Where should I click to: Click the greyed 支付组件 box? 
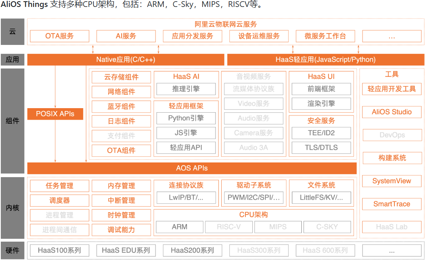click(121, 136)
